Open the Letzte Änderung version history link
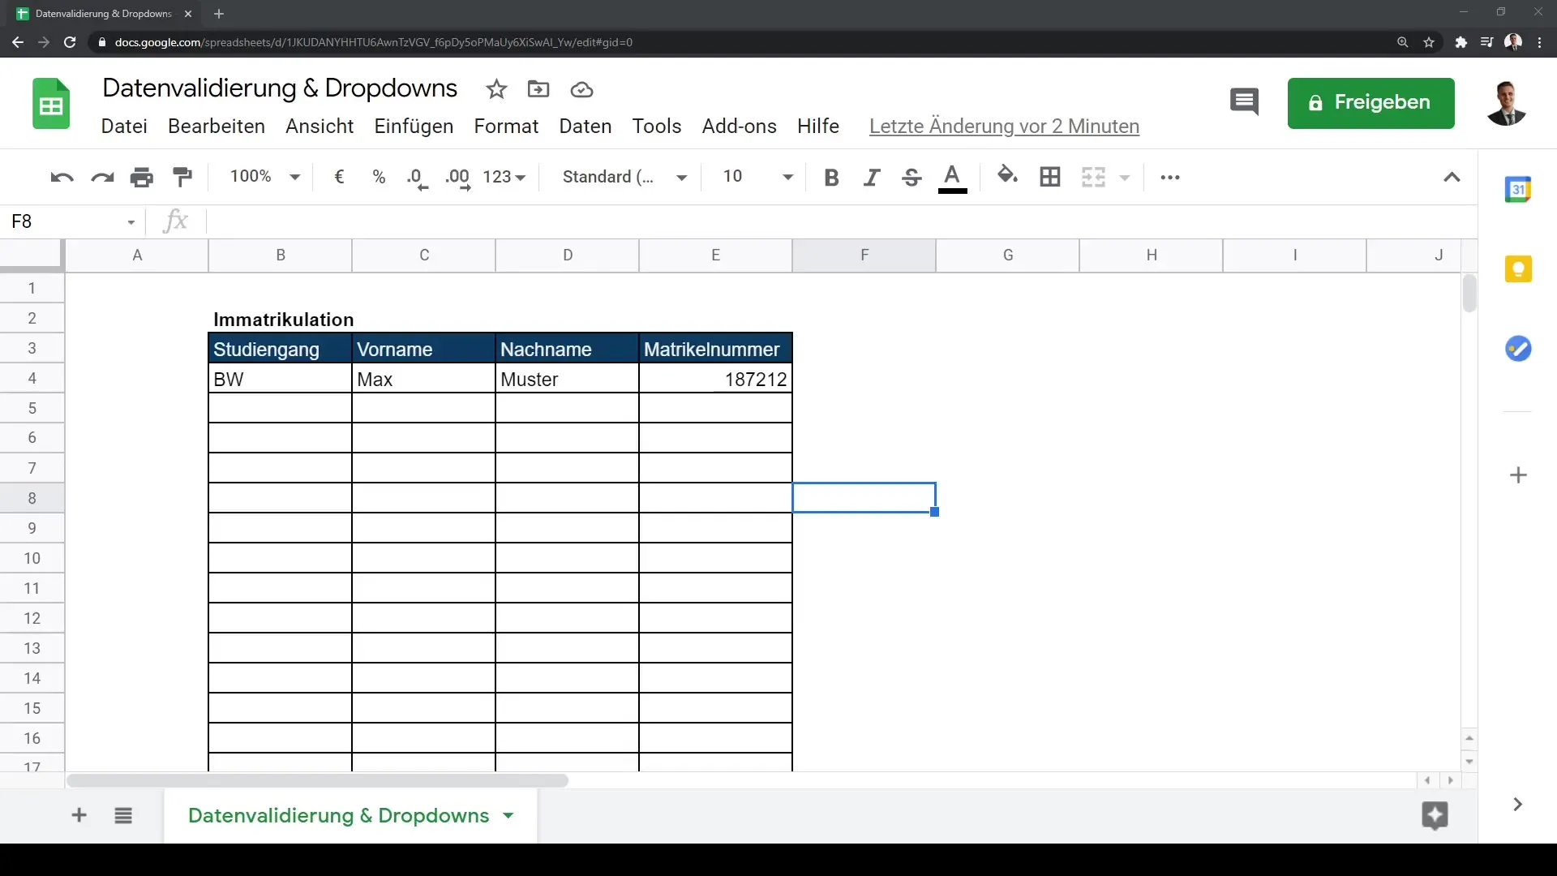Viewport: 1557px width, 876px height. (x=1004, y=127)
